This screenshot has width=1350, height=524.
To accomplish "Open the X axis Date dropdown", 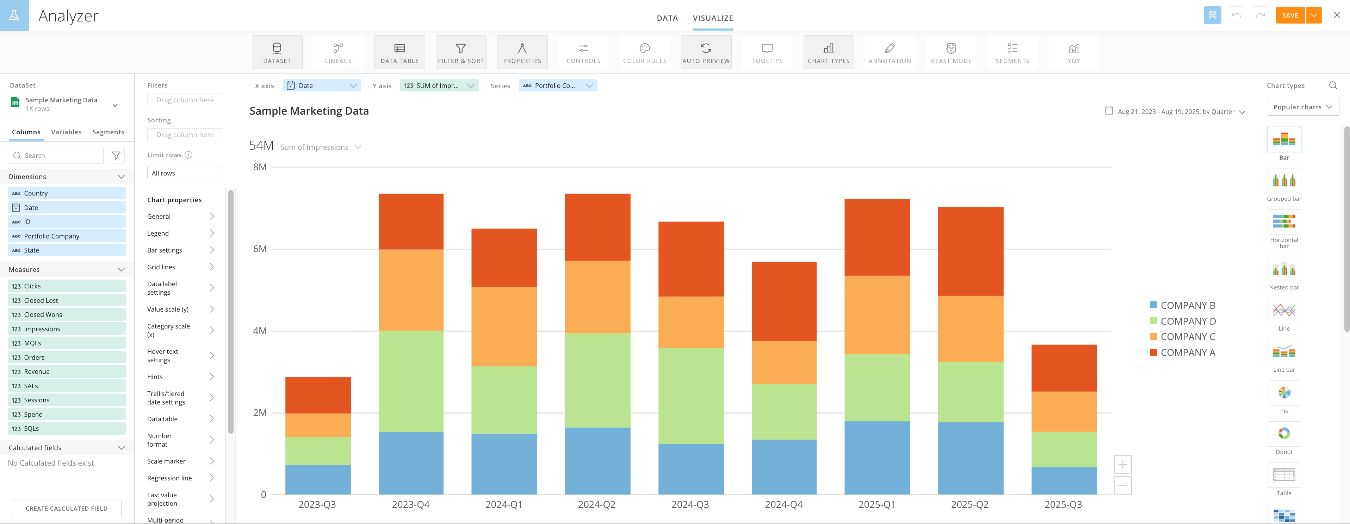I will pyautogui.click(x=321, y=85).
